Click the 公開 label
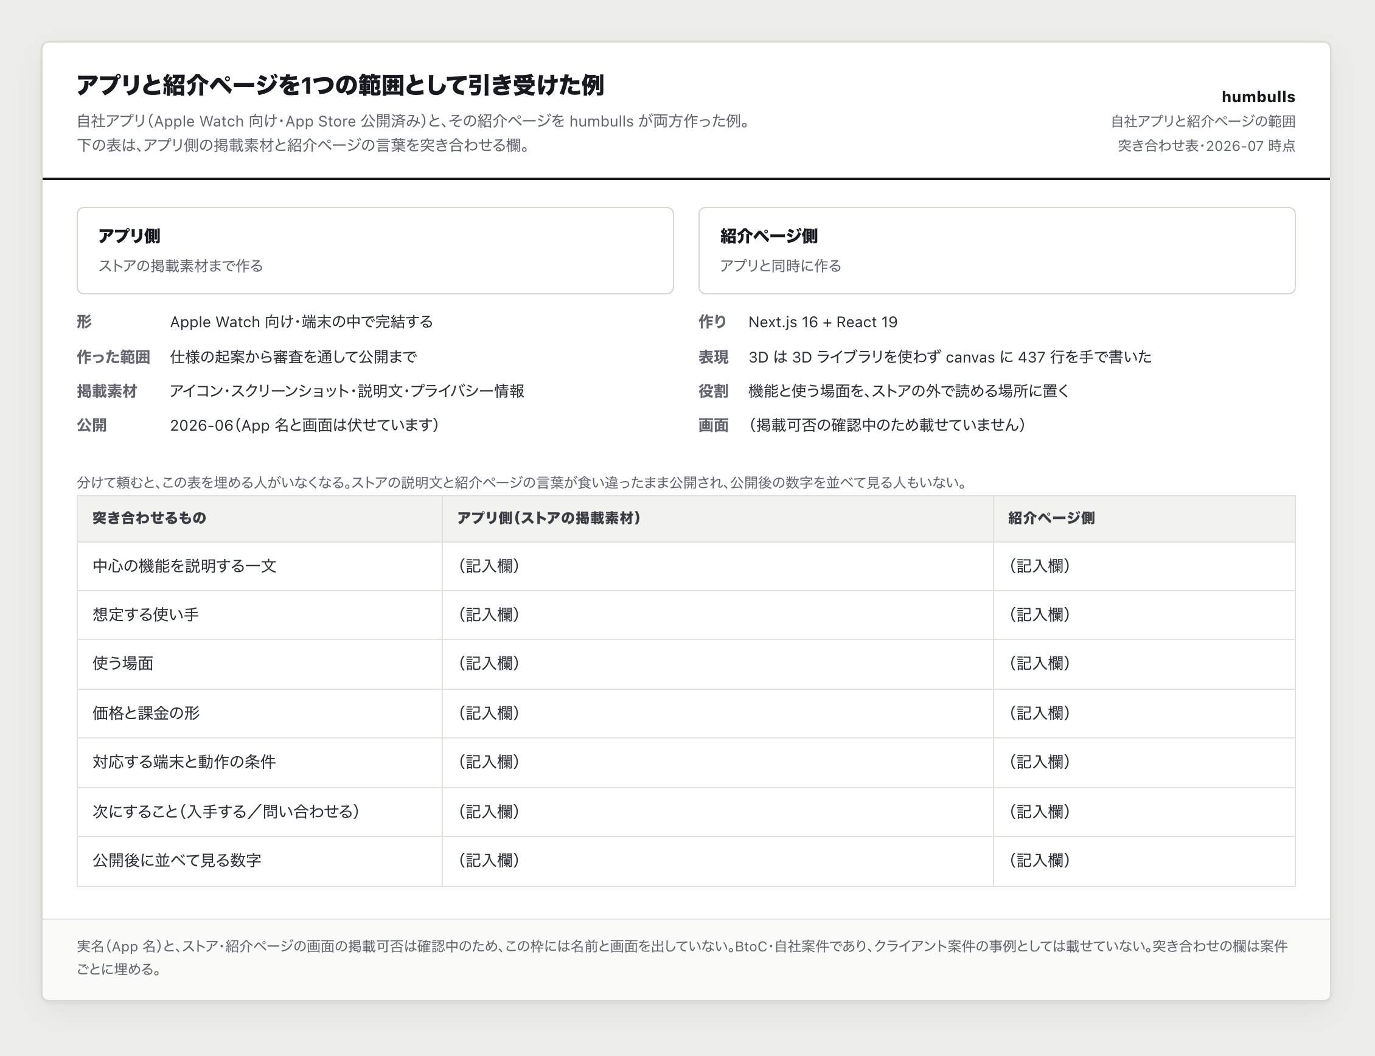Viewport: 1375px width, 1056px height. (92, 425)
